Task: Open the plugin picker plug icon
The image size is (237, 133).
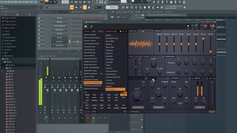Action: pyautogui.click(x=149, y=7)
